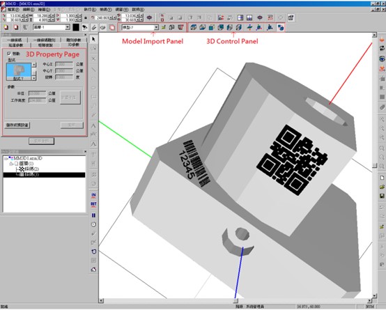Open the 編輯(E) Edit menu
Screen dimensions: 386x310
point(29,10)
